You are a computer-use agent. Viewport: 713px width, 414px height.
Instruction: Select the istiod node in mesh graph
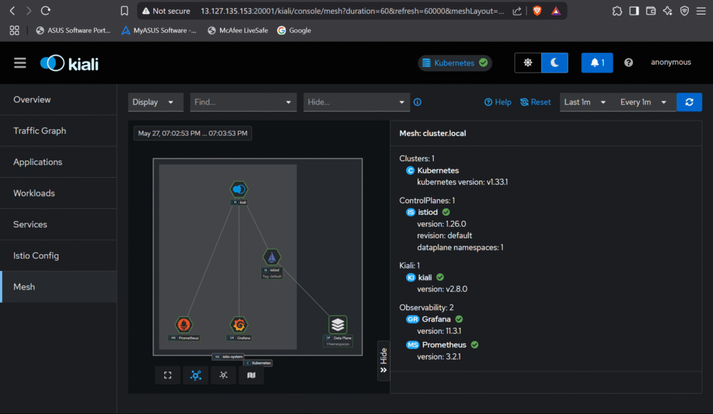pyautogui.click(x=272, y=257)
